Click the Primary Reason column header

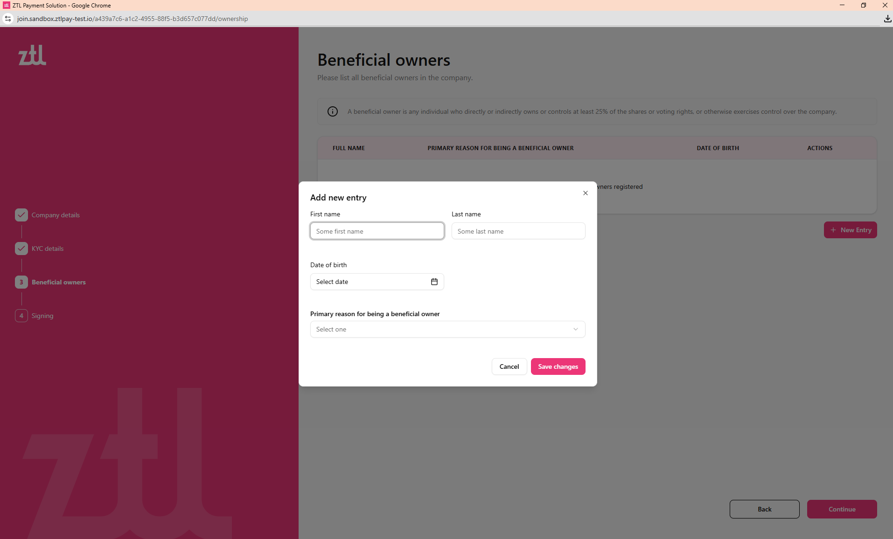[501, 148]
